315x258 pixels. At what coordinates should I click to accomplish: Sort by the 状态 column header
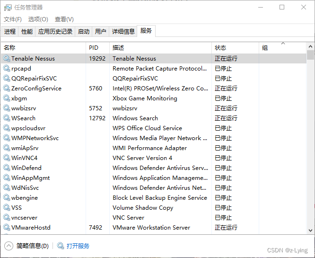click(x=235, y=48)
